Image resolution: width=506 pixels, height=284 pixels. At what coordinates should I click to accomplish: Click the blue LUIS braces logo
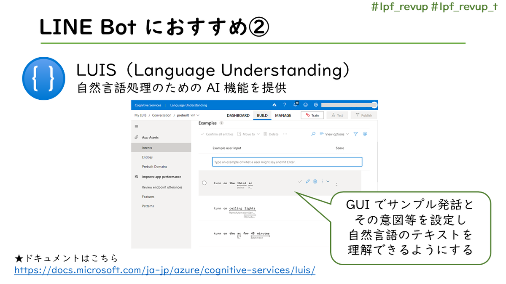43,78
